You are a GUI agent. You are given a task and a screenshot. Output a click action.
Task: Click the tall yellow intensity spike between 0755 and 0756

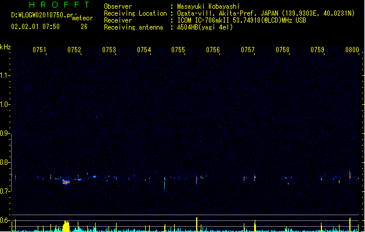pos(197,224)
